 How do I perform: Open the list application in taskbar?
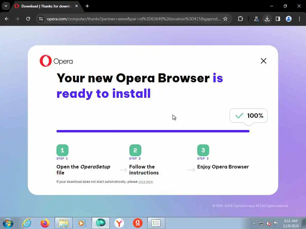tap(156, 223)
